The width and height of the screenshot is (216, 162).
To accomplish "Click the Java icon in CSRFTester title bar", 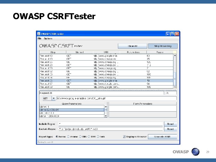I will tap(39, 34).
